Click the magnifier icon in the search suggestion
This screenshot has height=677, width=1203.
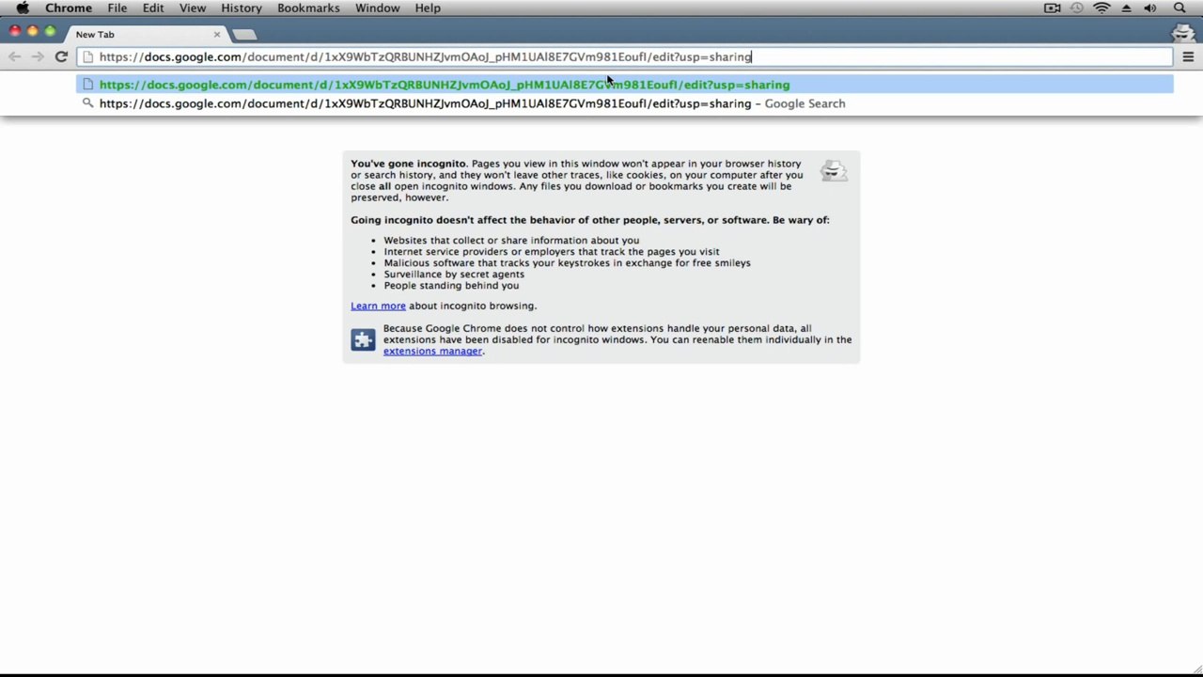pyautogui.click(x=87, y=103)
